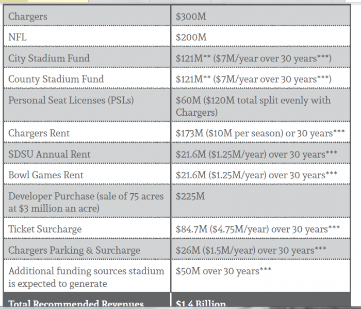Viewport: 361px width, 309px height.
Task: Click the Ticket Surcharge row label
Action: tap(45, 229)
